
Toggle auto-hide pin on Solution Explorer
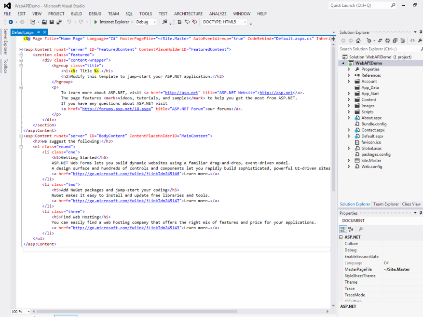(420, 32)
